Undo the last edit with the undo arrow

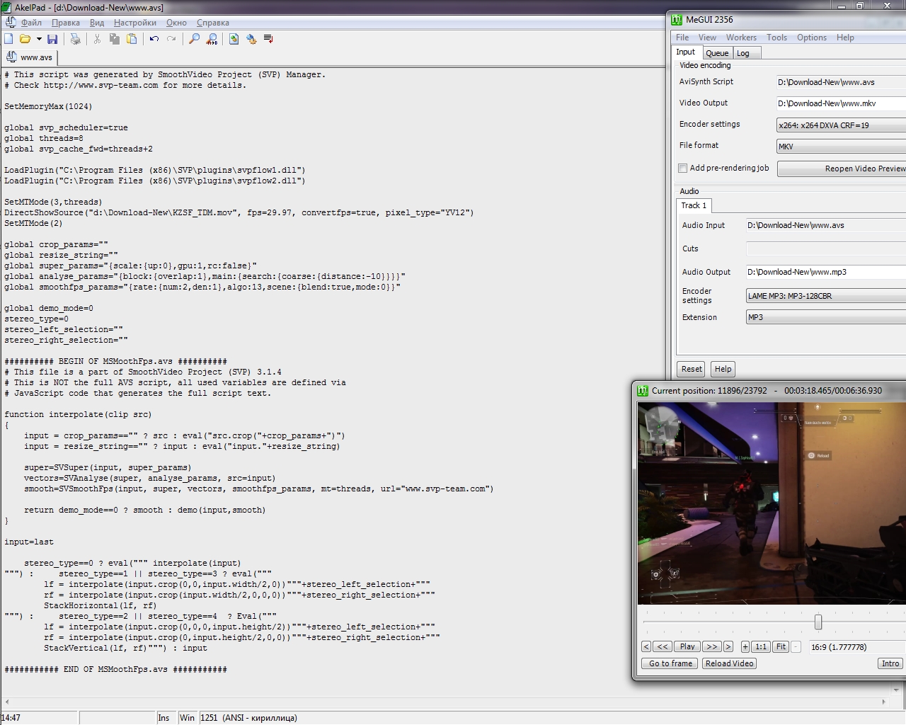[x=154, y=39]
